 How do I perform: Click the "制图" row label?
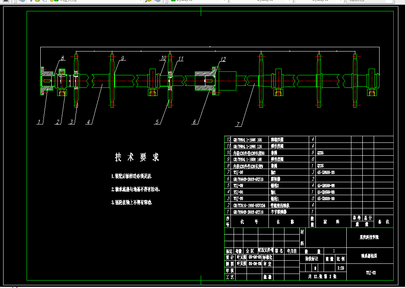coord(230,264)
